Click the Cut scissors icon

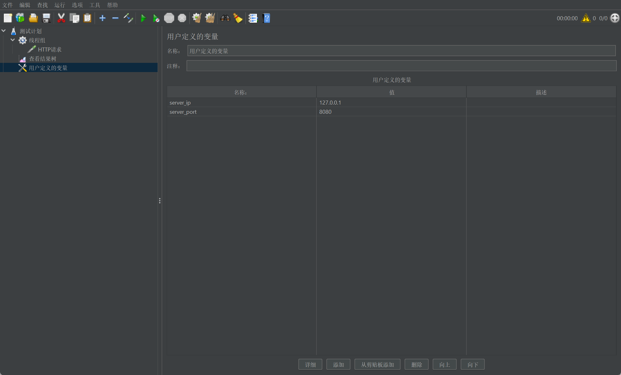pos(61,18)
